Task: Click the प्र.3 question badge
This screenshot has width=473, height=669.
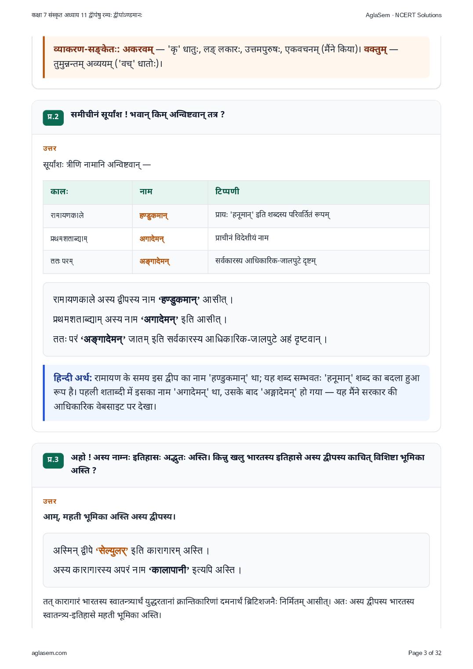Action: click(x=53, y=460)
